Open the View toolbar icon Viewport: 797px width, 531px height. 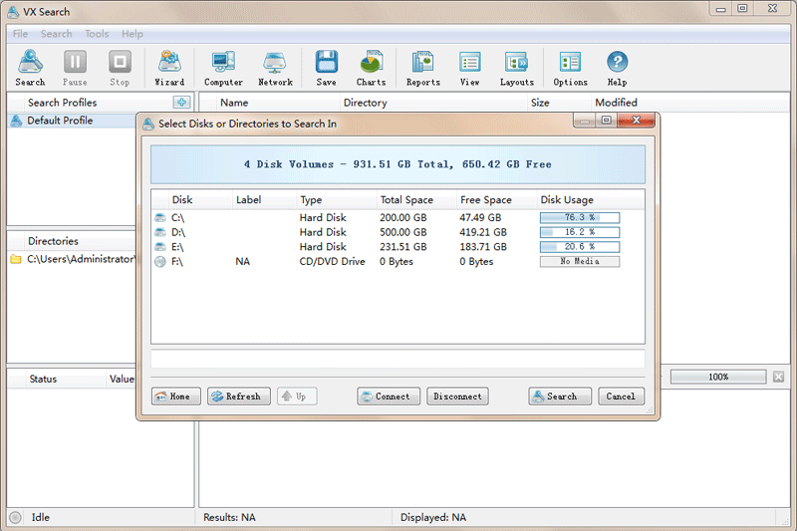click(469, 68)
